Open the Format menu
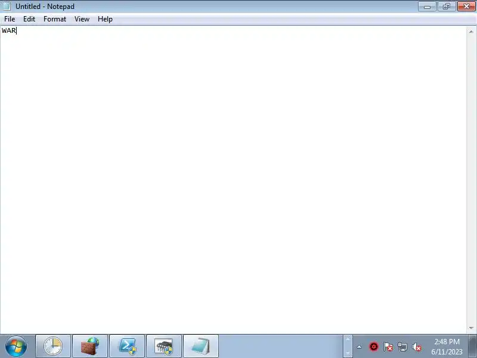477x358 pixels. tap(55, 19)
